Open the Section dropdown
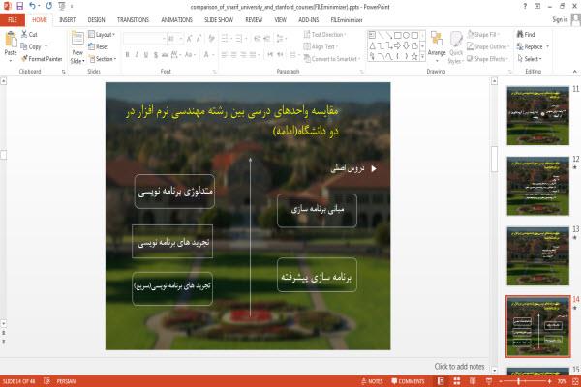Screen dimensions: 581x387 point(103,59)
